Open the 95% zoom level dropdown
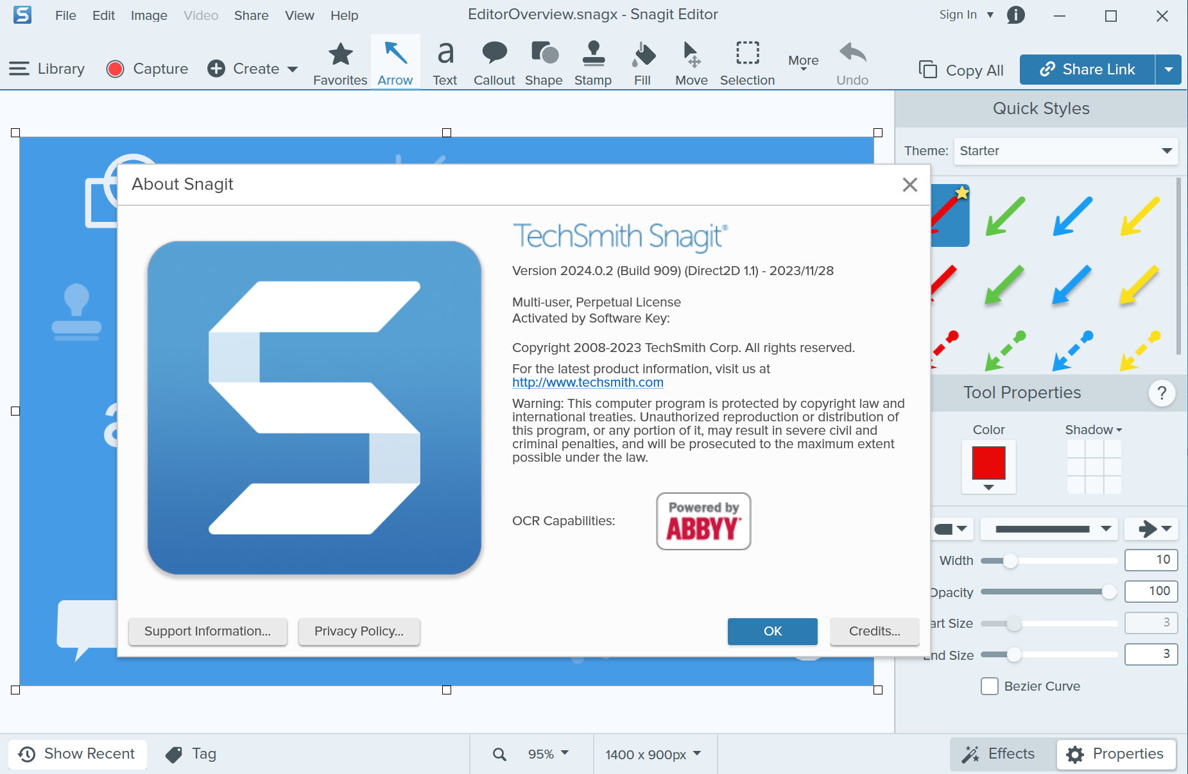This screenshot has width=1188, height=774. (x=548, y=754)
